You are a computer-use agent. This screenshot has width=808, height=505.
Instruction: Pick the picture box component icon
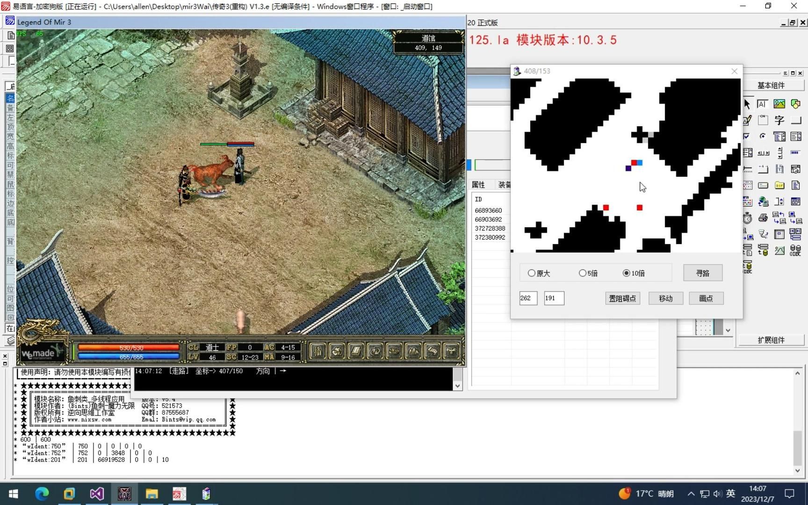coord(779,104)
